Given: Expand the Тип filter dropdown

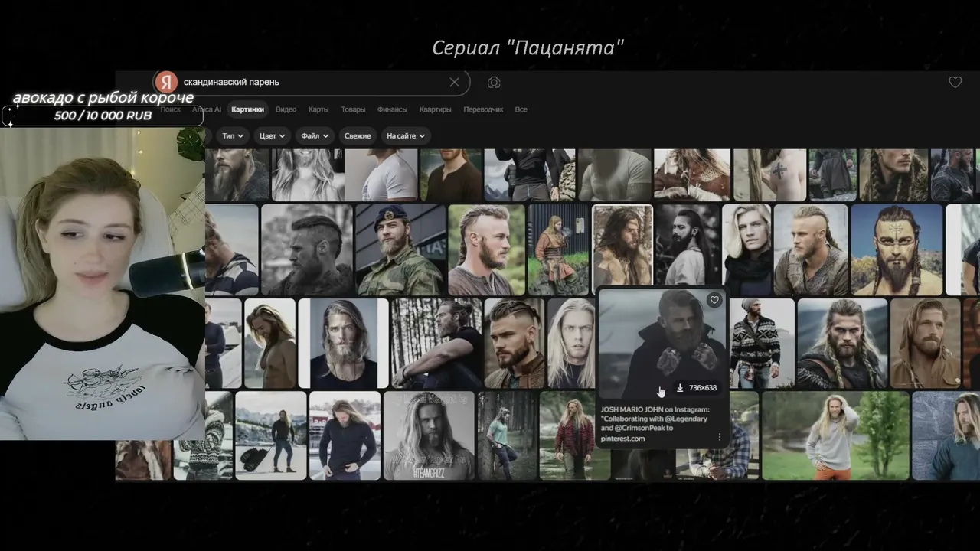Looking at the screenshot, I should click(233, 135).
